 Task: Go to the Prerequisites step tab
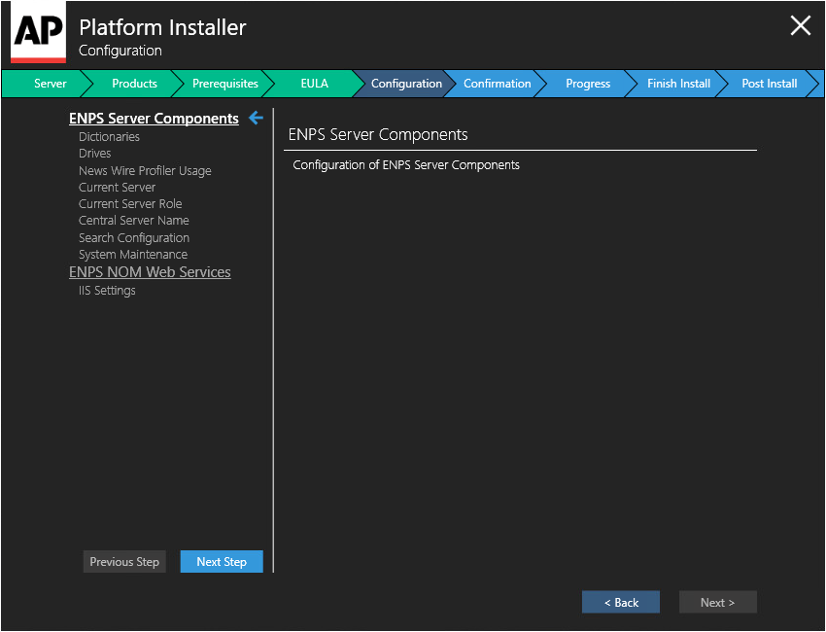tap(224, 84)
